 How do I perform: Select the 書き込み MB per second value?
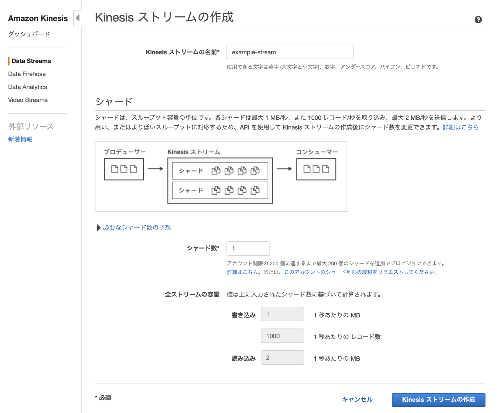[x=282, y=314]
